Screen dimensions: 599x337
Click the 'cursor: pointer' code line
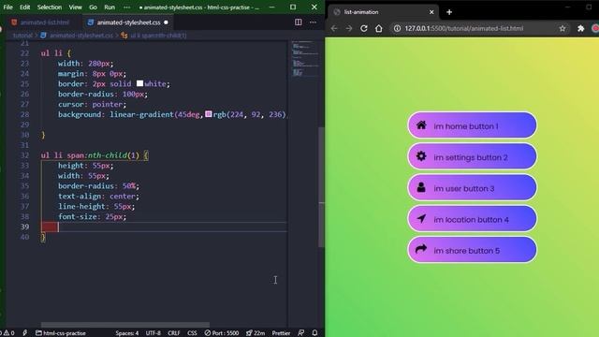pos(92,104)
